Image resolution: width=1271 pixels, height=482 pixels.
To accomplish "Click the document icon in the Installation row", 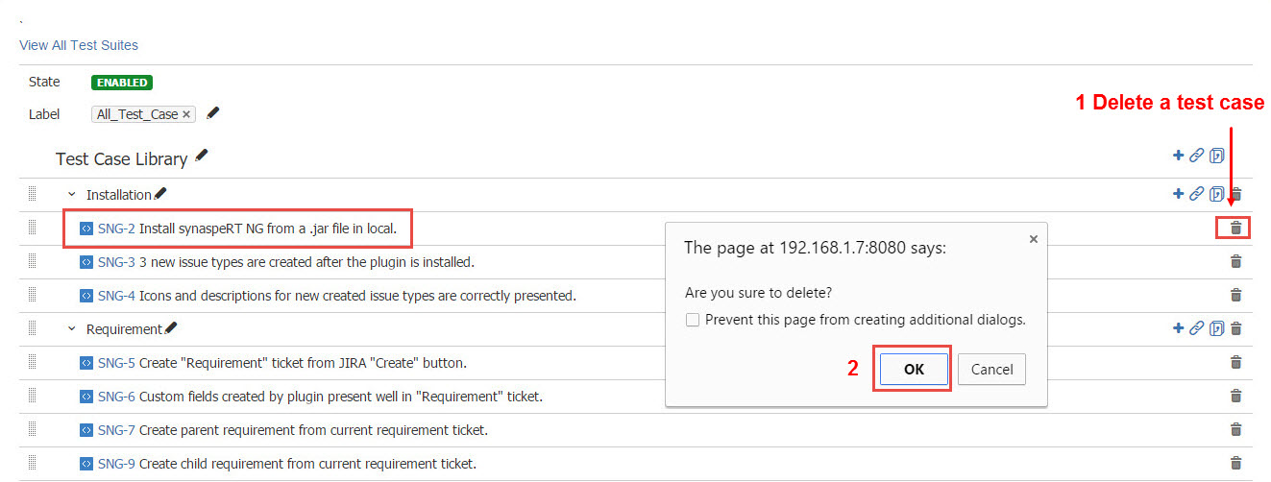I will pos(1217,194).
